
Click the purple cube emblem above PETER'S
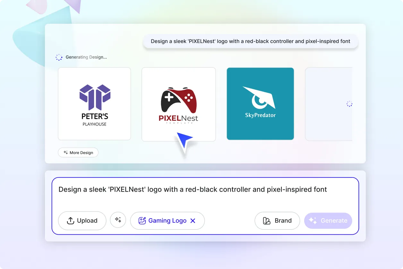pyautogui.click(x=95, y=97)
